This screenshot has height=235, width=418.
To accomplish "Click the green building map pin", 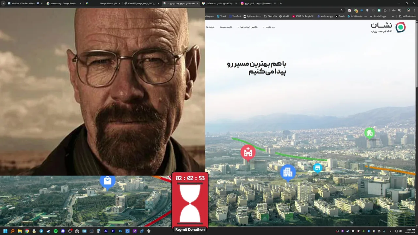I will tap(369, 133).
